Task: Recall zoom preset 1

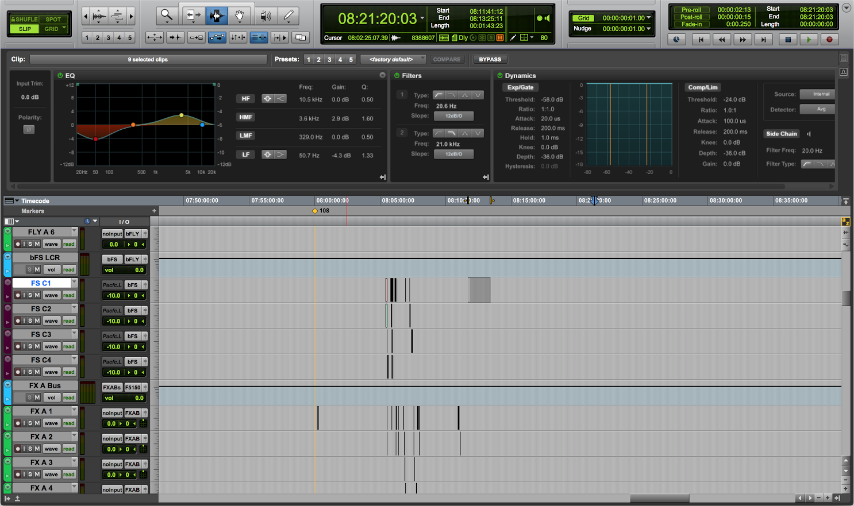Action: (87, 38)
